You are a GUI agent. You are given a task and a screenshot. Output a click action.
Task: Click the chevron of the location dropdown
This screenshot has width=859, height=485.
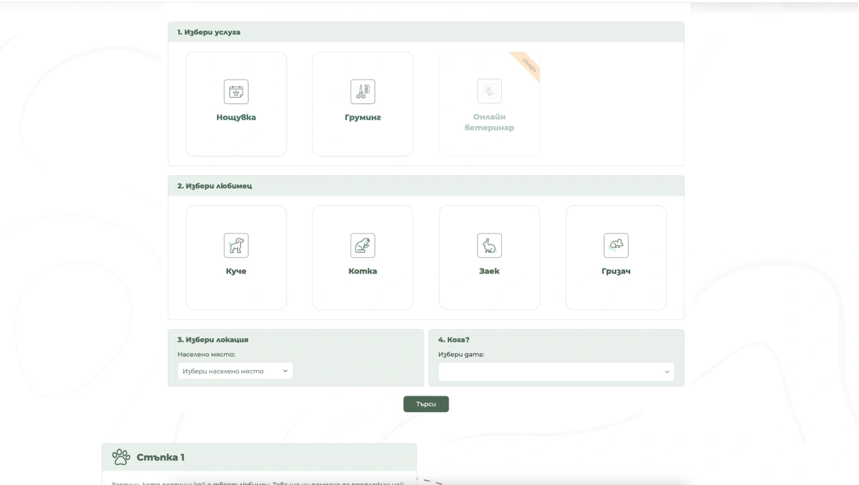[x=285, y=371]
